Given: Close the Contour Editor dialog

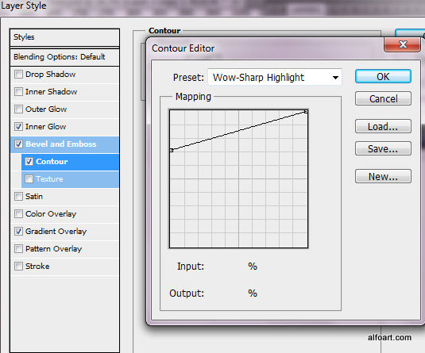Looking at the screenshot, I should pos(403,44).
